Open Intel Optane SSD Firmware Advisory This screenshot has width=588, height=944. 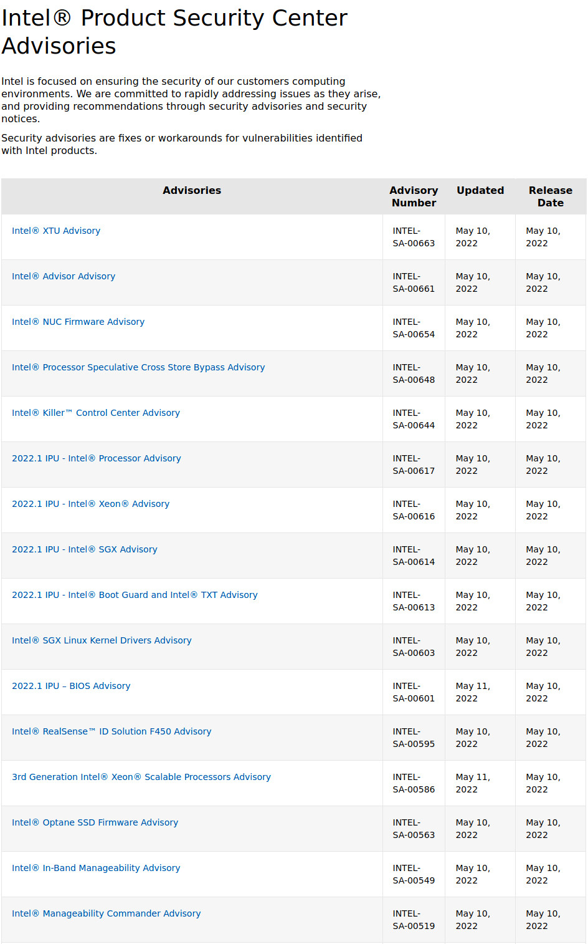tap(95, 822)
